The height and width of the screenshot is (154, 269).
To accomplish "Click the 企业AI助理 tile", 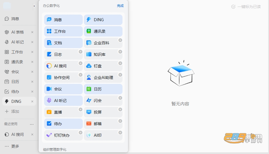I will pyautogui.click(x=103, y=78).
